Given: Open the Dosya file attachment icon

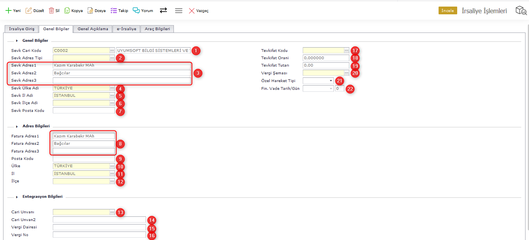Looking at the screenshot, I should pyautogui.click(x=90, y=11).
